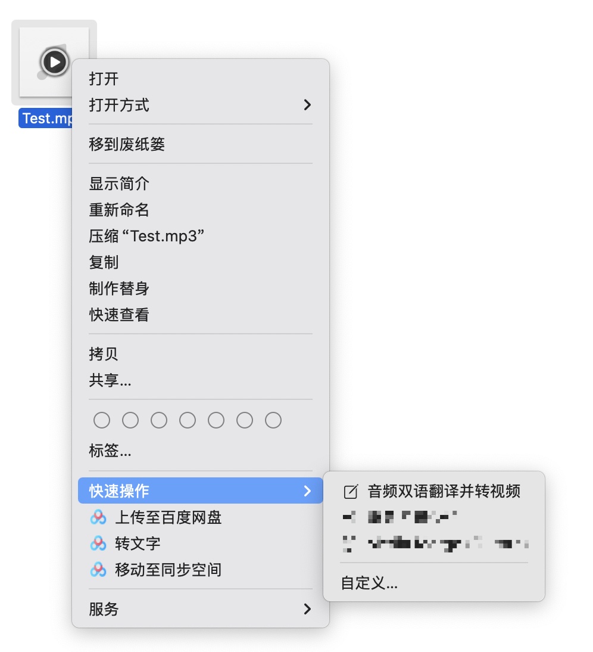The width and height of the screenshot is (593, 652).
Task: Click 共享... to share the file
Action: [110, 380]
